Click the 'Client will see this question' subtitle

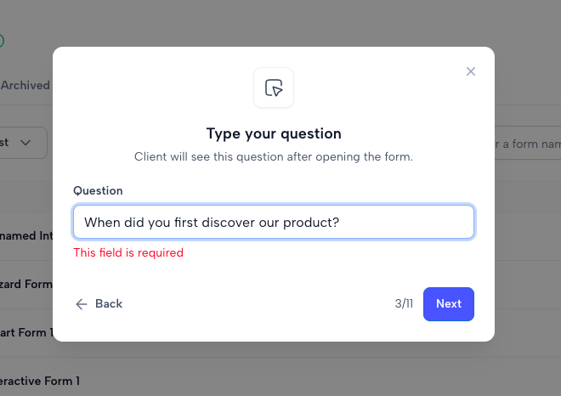click(274, 156)
